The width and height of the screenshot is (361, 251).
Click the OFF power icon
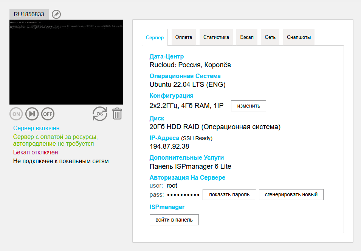tap(48, 114)
